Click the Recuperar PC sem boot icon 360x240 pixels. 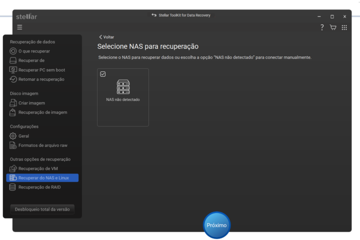click(x=13, y=70)
